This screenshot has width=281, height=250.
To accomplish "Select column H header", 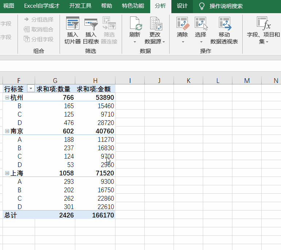I will (x=95, y=80).
